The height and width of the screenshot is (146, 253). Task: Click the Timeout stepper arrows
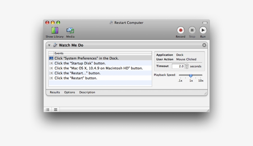pos(187,66)
